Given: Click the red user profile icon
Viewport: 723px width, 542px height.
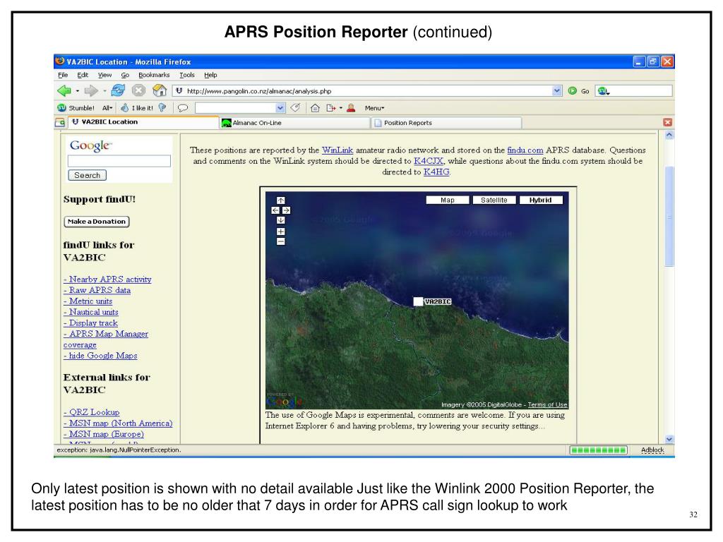Looking at the screenshot, I should tap(351, 108).
